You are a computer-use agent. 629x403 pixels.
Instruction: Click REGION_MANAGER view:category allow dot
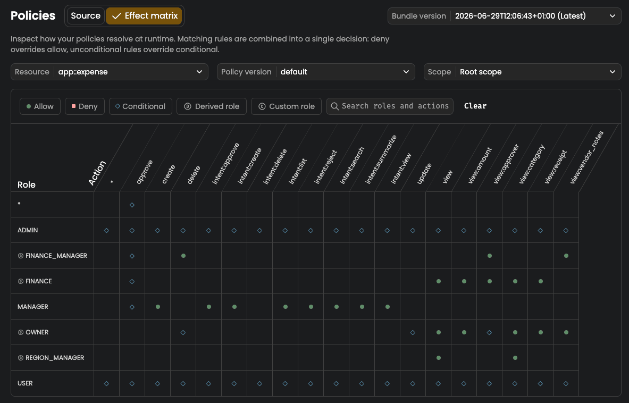(x=515, y=358)
